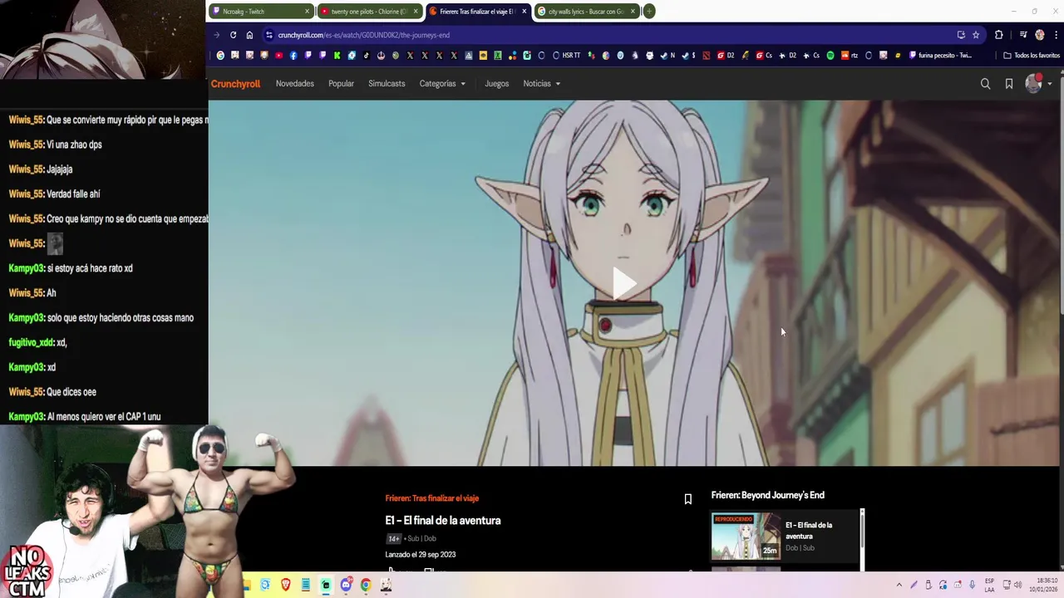Open the TikTok bookmark icon

[367, 56]
